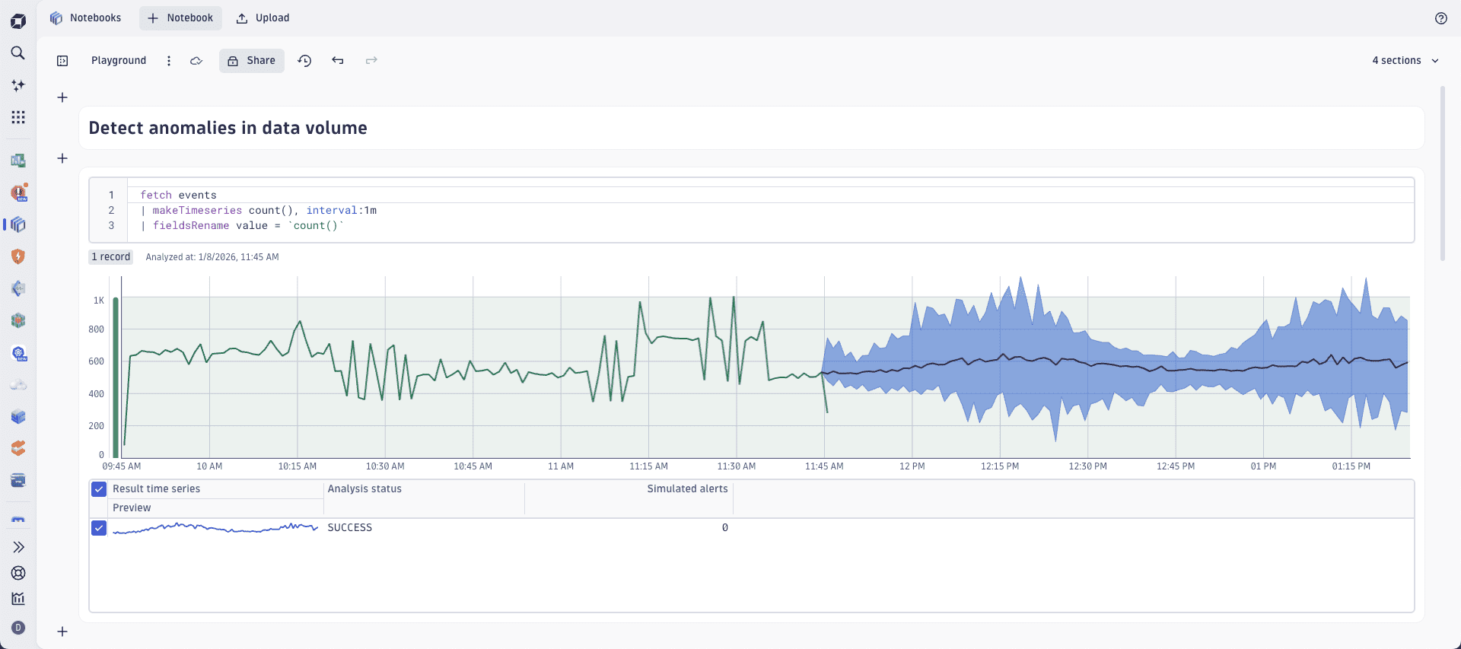The width and height of the screenshot is (1461, 649).
Task: Click the Simulated alerts column header
Action: (x=688, y=489)
